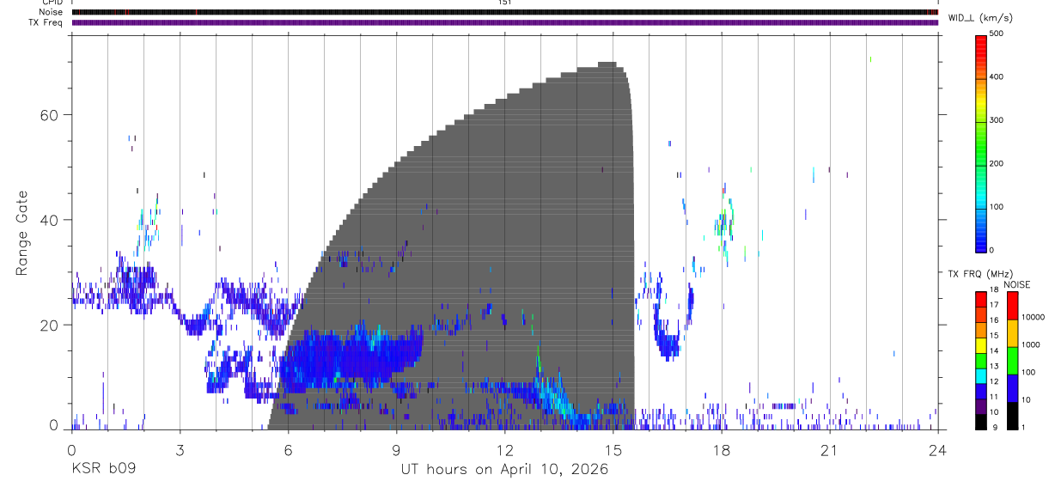The image size is (1055, 487).
Task: Click the 17 MHz label on TX FRQ scale
Action: pyautogui.click(x=995, y=305)
